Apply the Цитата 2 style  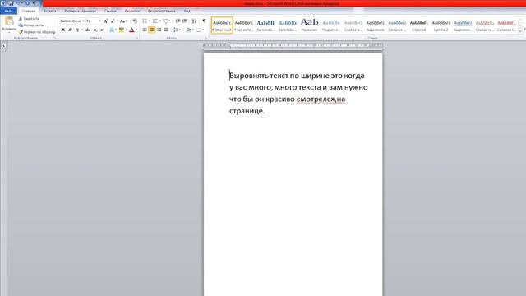(x=441, y=25)
